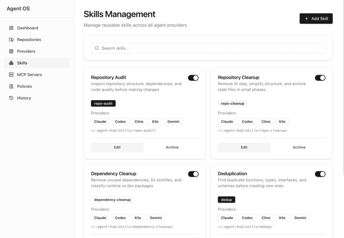Click the repo-cleanup tag

pyautogui.click(x=233, y=104)
